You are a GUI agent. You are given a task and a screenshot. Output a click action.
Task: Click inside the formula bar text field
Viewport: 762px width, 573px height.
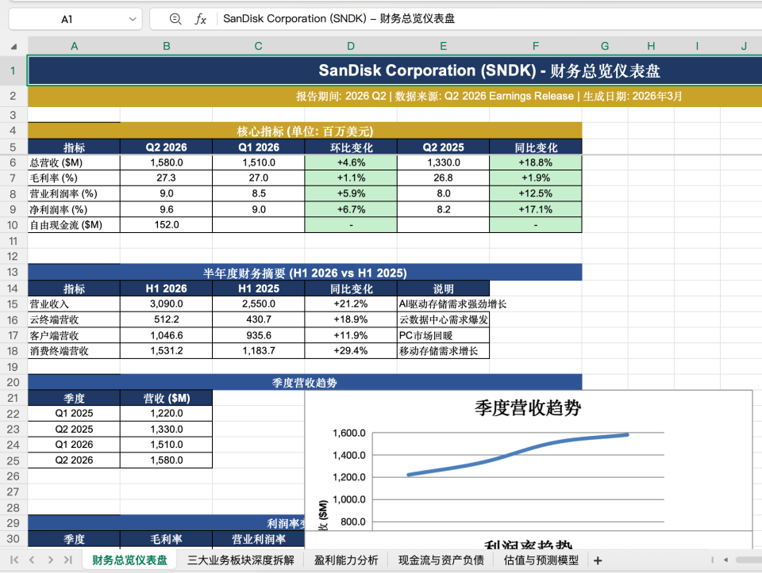pos(397,18)
